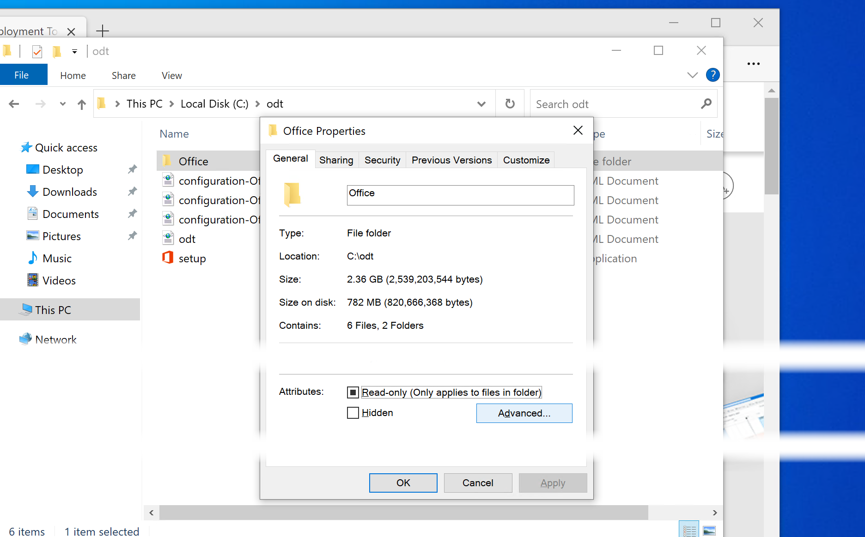Close the Deployment Tool browser tab
865x537 pixels.
click(x=71, y=31)
